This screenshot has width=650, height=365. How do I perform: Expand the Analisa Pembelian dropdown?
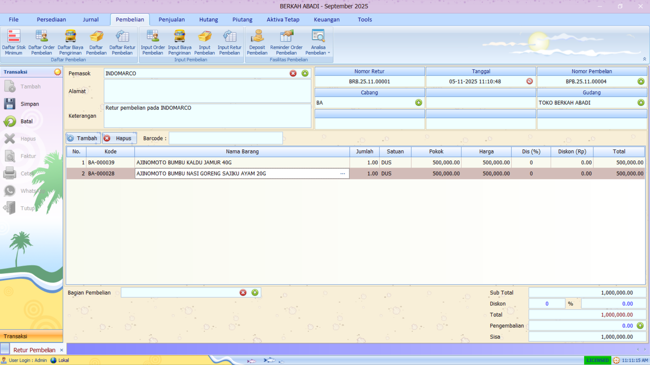329,53
